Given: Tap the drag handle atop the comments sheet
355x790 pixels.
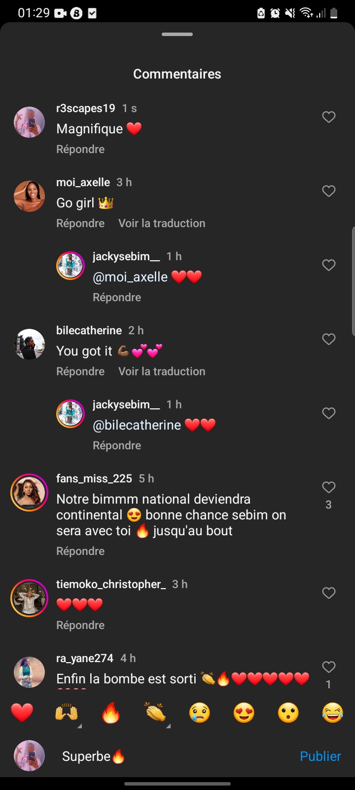Looking at the screenshot, I should tap(177, 35).
